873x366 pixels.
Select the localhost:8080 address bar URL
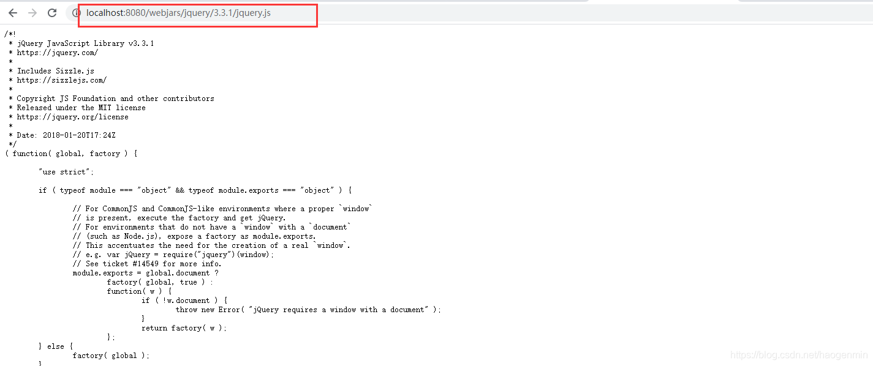coord(178,13)
